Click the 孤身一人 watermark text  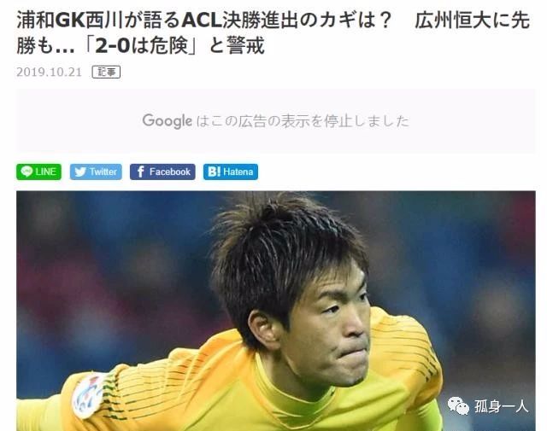pos(502,406)
